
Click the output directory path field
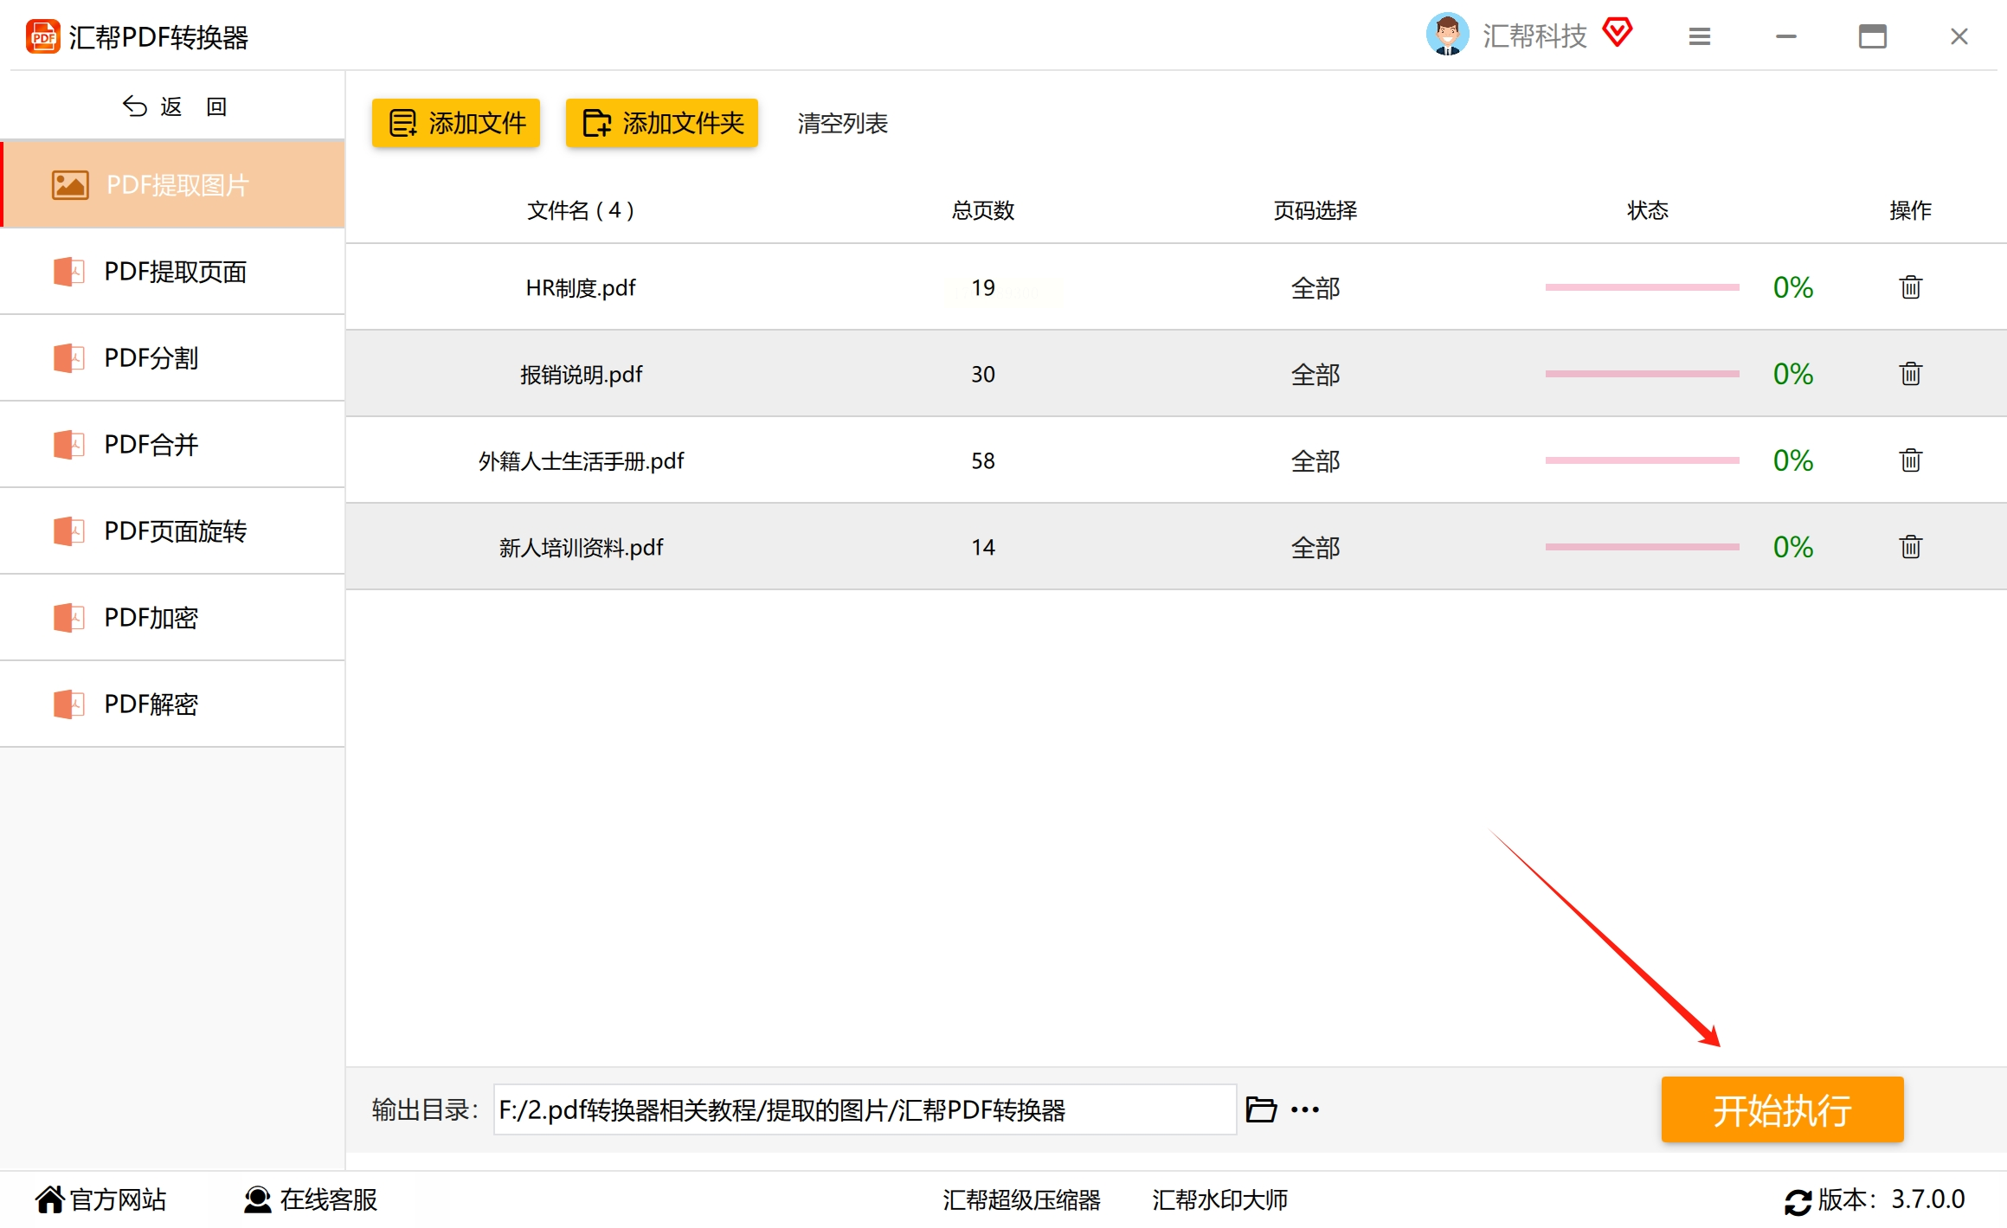(864, 1109)
